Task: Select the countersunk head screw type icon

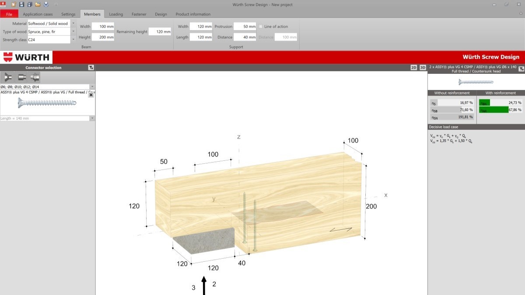Action: (8, 77)
